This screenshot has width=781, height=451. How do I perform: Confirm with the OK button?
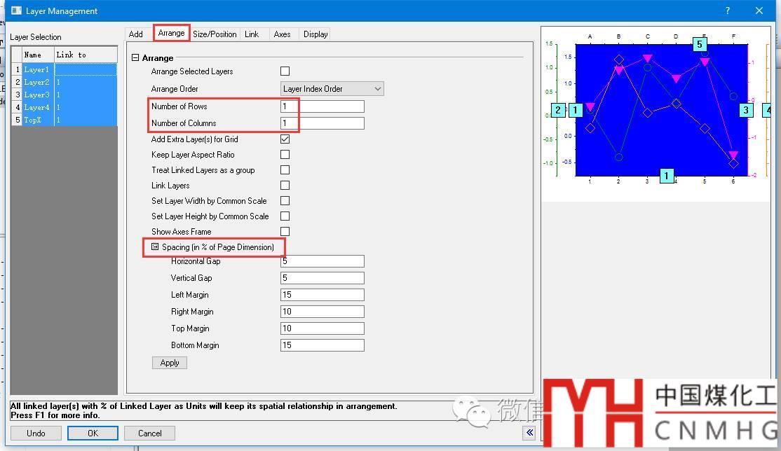click(93, 433)
